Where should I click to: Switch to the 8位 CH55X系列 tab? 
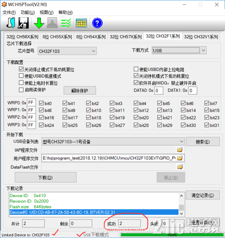tap(57, 37)
